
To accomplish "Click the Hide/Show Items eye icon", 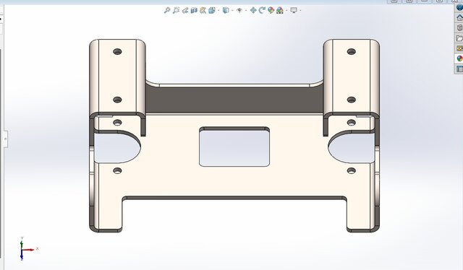I will pos(239,11).
